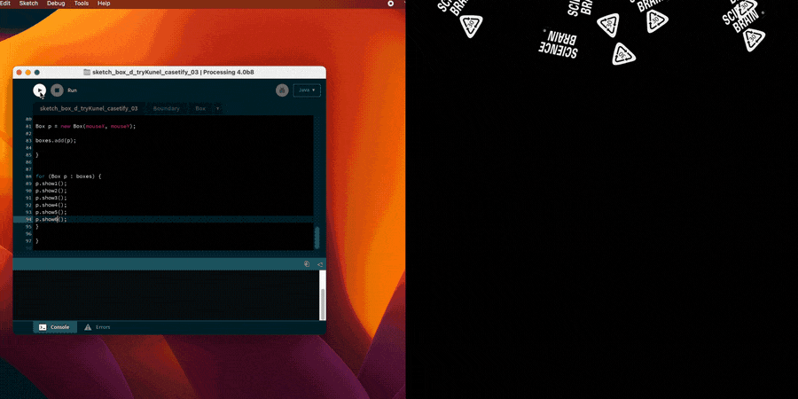Click the console clear arrow icon

click(319, 264)
